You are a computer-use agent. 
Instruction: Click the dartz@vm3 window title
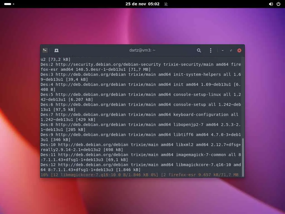click(142, 50)
